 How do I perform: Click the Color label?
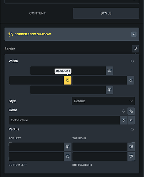tap(13, 110)
